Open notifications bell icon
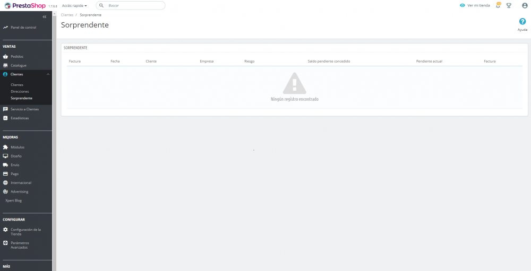Viewport: 531px width, 271px height. tap(498, 5)
